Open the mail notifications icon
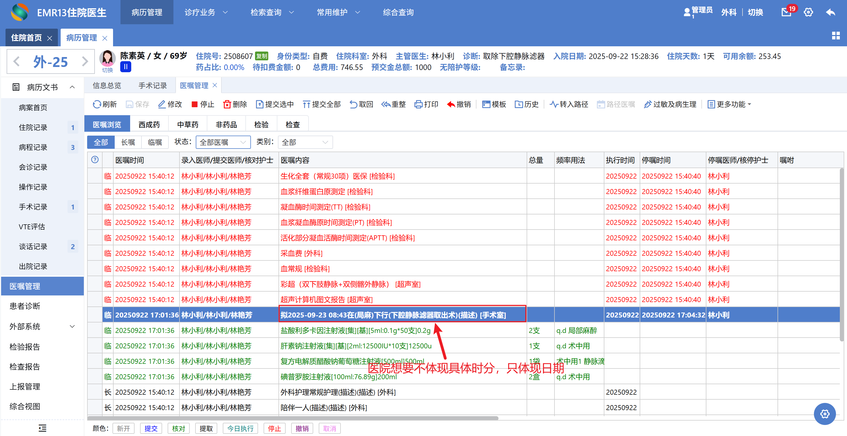Image resolution: width=847 pixels, height=436 pixels. 786,12
